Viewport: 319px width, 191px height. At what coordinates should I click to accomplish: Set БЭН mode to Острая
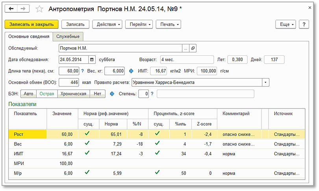pos(47,94)
